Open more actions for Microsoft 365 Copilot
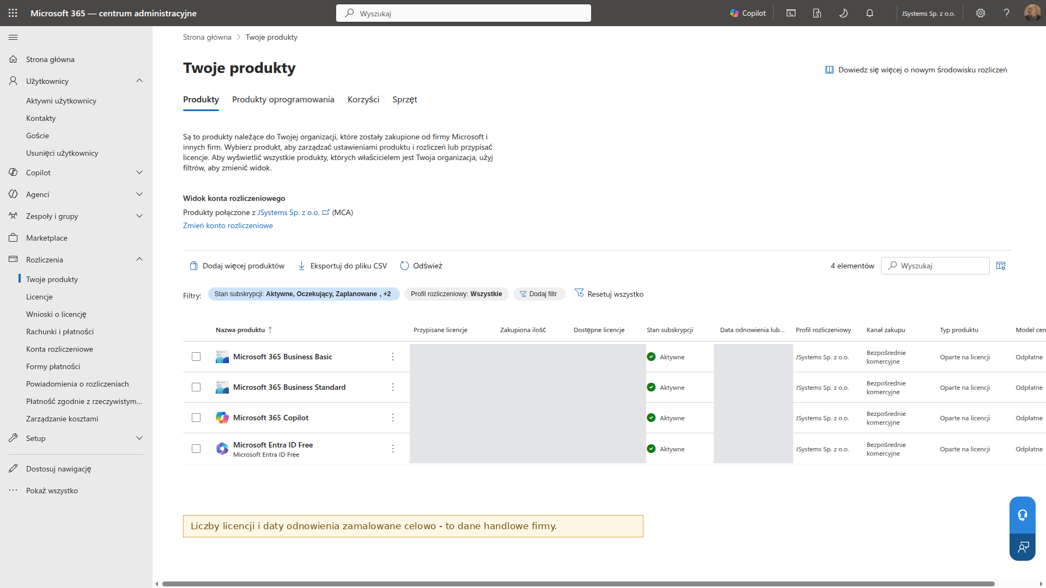 (x=393, y=418)
